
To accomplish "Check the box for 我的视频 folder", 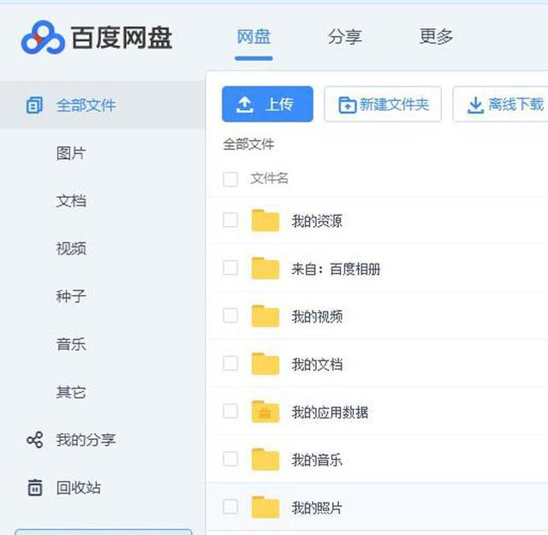I will pos(230,315).
